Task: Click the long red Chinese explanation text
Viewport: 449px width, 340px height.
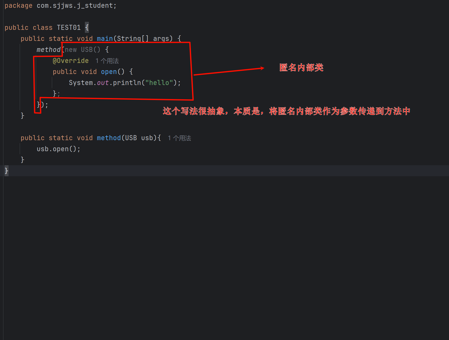Action: (286, 111)
